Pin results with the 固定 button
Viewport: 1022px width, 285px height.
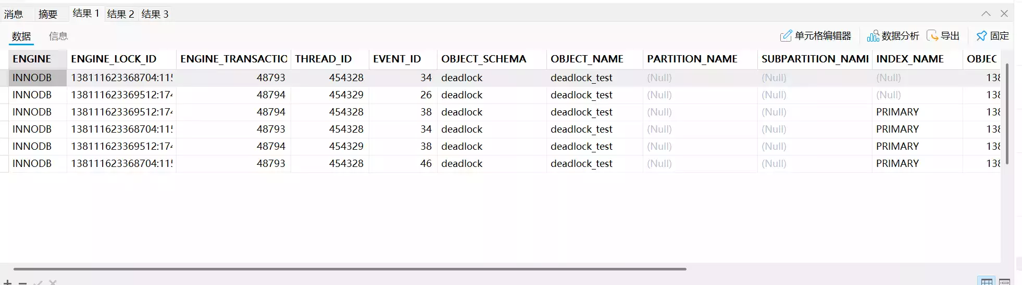pos(992,36)
